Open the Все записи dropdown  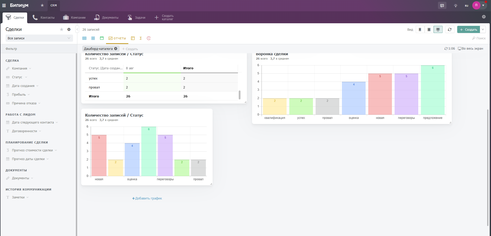point(39,38)
